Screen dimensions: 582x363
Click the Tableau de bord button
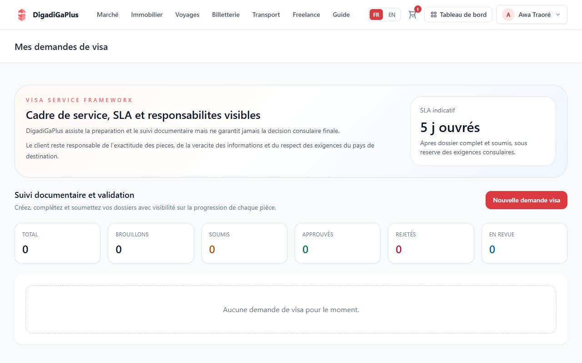click(x=458, y=15)
